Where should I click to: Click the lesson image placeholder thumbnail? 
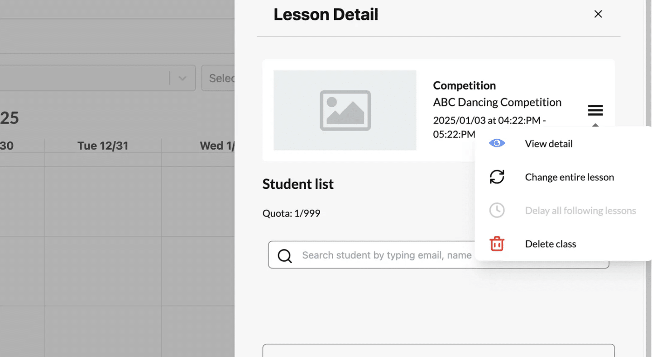tap(345, 110)
